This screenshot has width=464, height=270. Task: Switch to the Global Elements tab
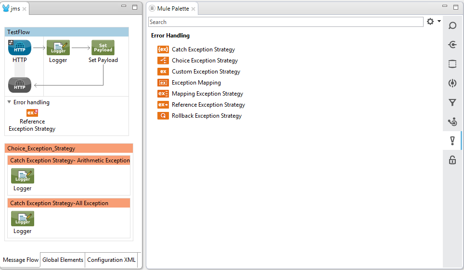[63, 260]
